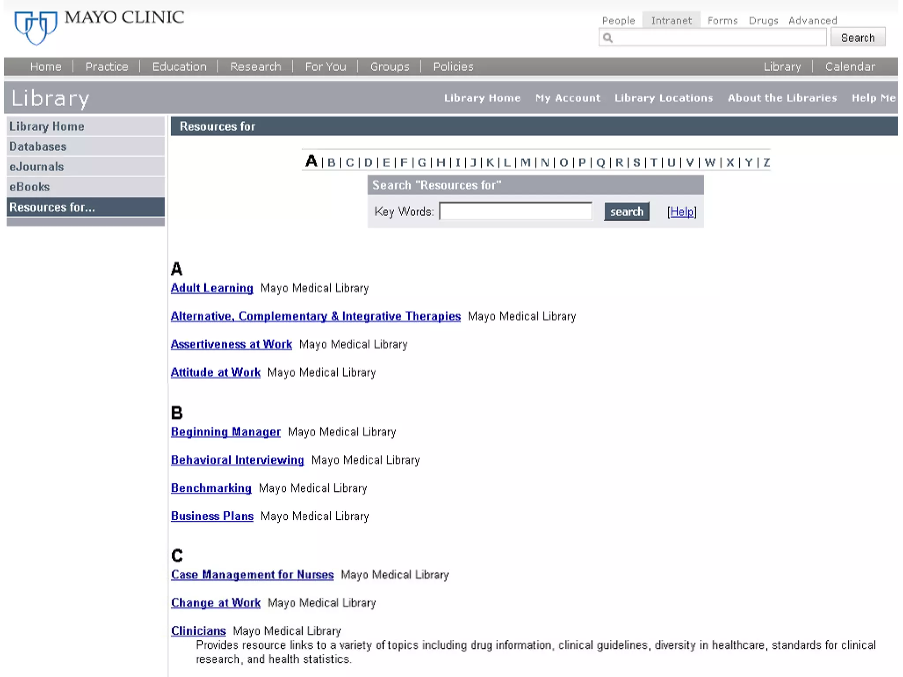Open Policies in the main navigation bar
The width and height of the screenshot is (903, 677).
tap(453, 67)
